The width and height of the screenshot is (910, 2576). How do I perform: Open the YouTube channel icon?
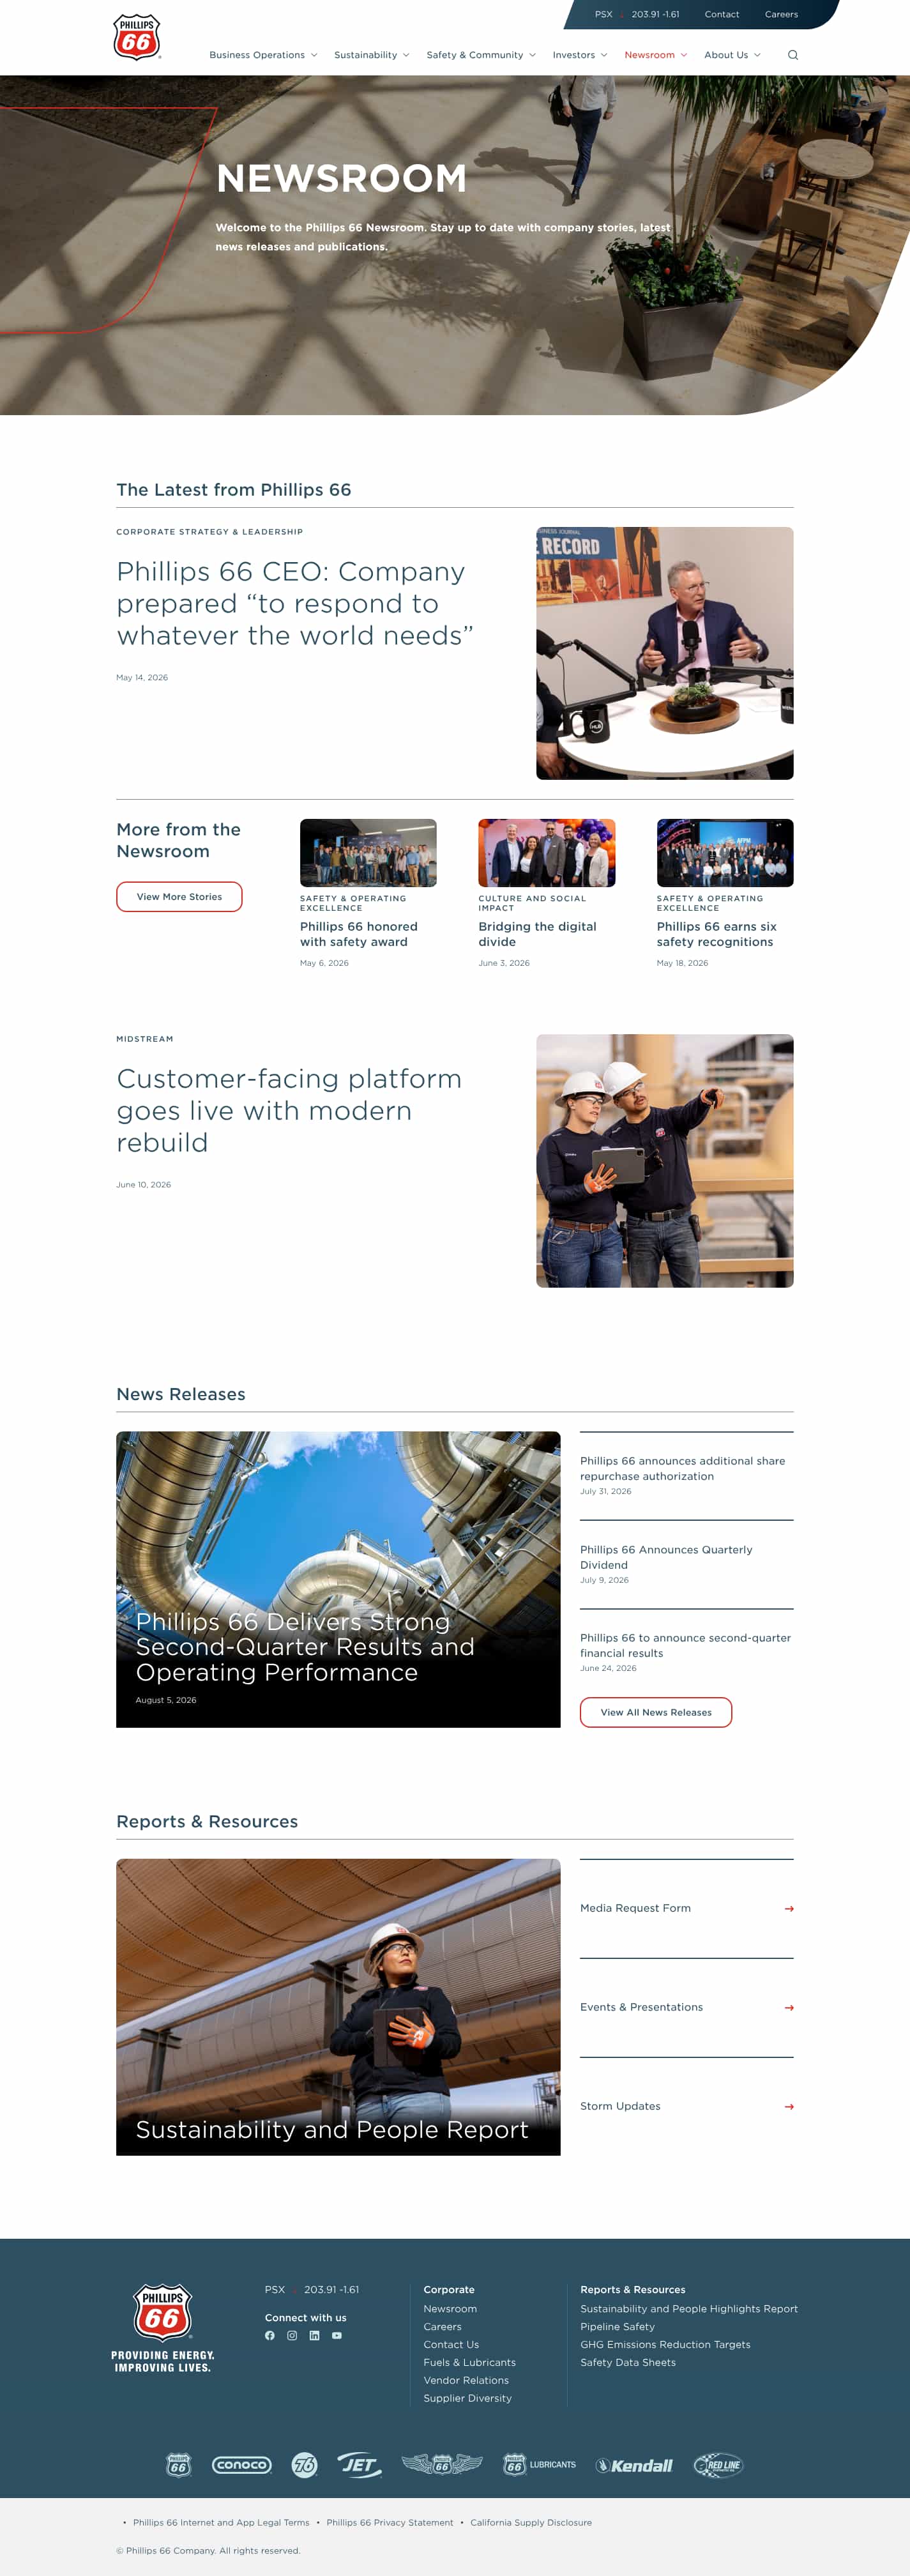337,2336
